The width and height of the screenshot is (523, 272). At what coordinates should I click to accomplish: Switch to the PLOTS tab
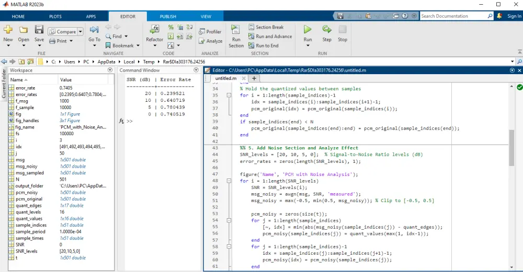pos(55,16)
